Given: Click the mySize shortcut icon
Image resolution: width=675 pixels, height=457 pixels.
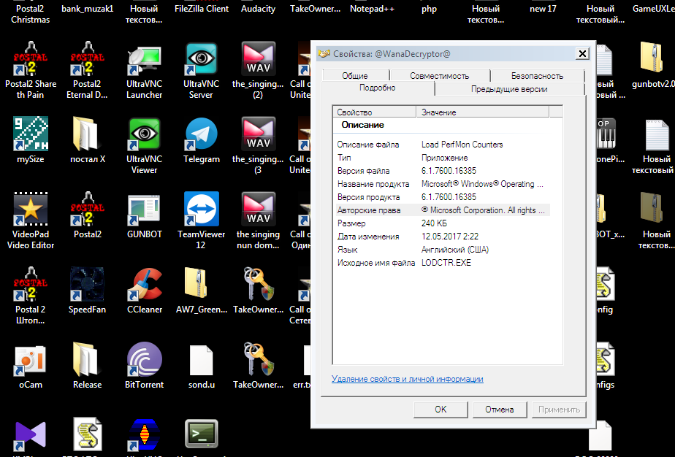Looking at the screenshot, I should coord(30,134).
